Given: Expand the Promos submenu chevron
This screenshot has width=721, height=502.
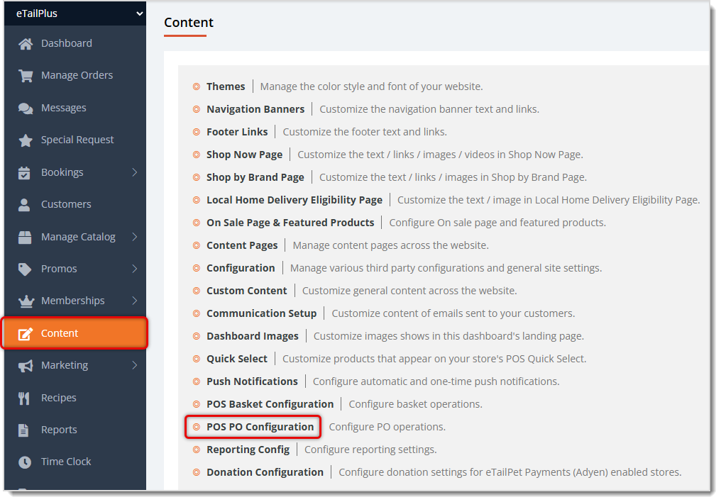Looking at the screenshot, I should tap(134, 269).
